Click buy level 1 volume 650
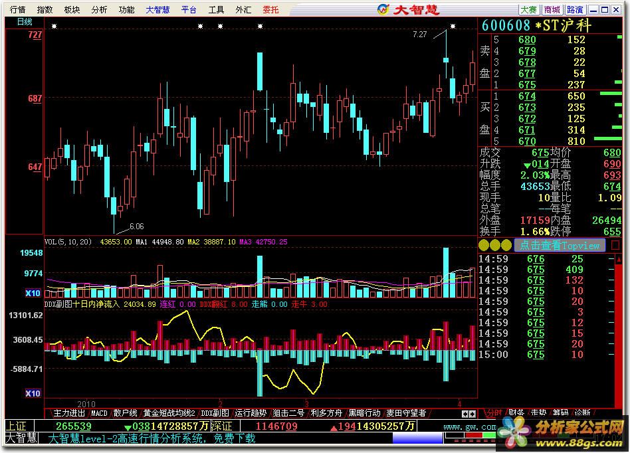Image resolution: width=630 pixels, height=453 pixels. coord(576,96)
